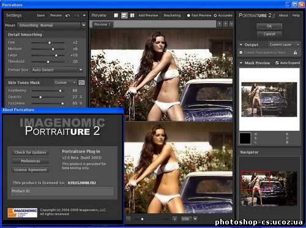Click the zoom in icon below preview
306x228 pixels.
174,219
